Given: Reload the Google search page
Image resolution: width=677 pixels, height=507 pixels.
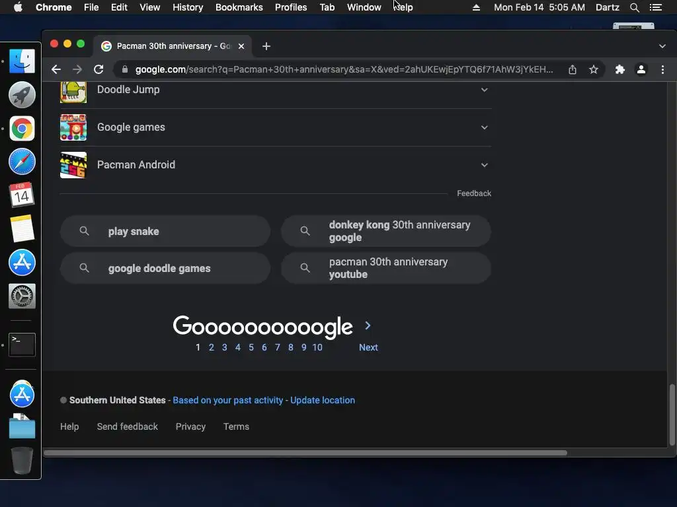Looking at the screenshot, I should [x=99, y=69].
